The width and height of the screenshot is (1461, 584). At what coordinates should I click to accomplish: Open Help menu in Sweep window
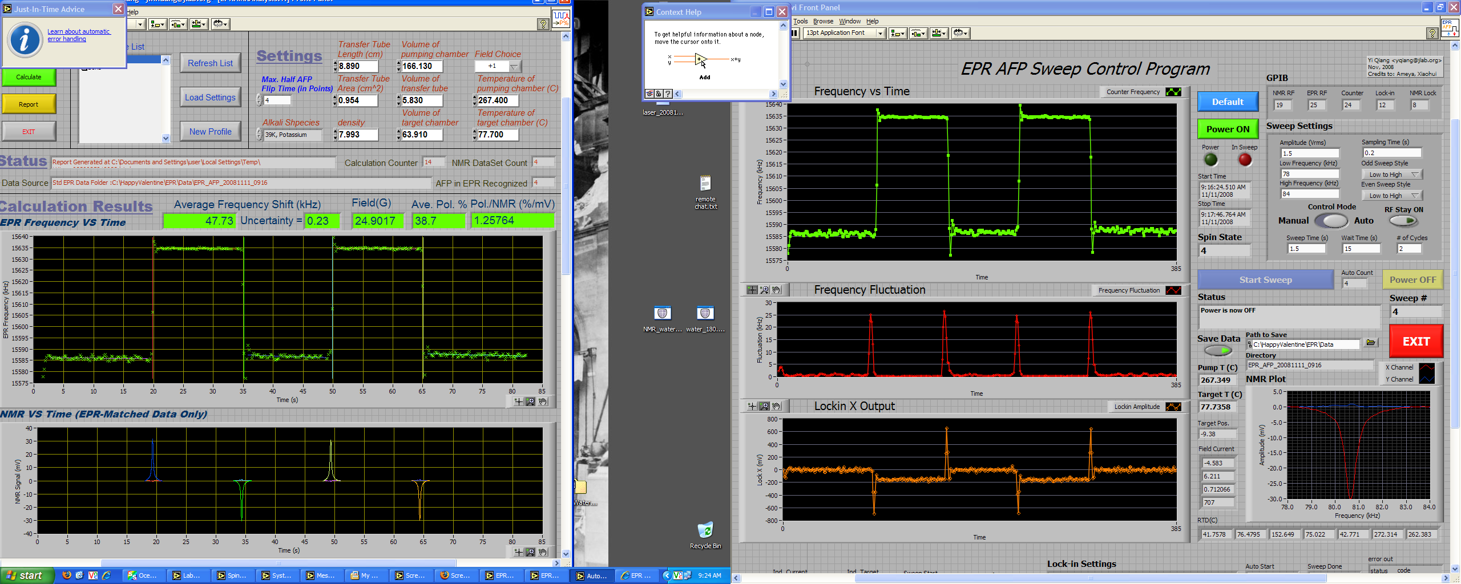(873, 22)
